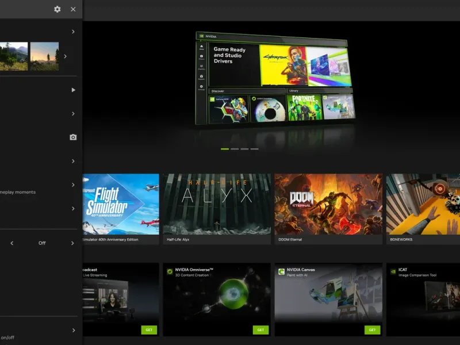Image resolution: width=460 pixels, height=345 pixels.
Task: Expand the on/off row chevron
Action: pyautogui.click(x=73, y=330)
